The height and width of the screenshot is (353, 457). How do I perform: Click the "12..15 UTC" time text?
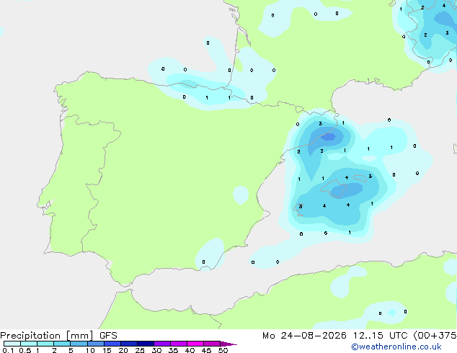(381, 336)
